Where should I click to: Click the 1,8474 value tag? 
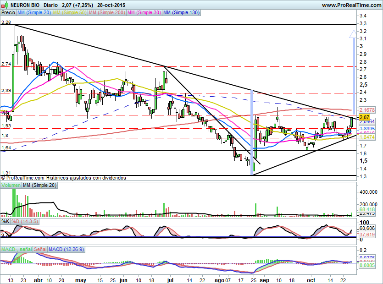coord(367,137)
